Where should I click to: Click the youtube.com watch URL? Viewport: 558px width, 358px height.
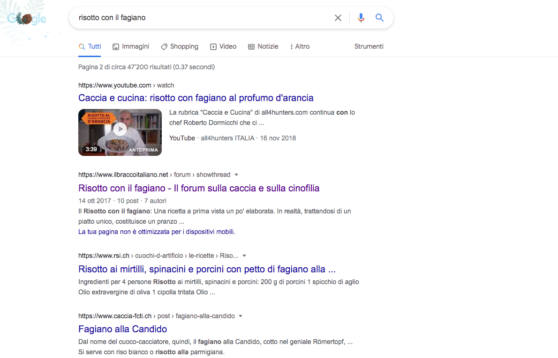pyautogui.click(x=126, y=85)
